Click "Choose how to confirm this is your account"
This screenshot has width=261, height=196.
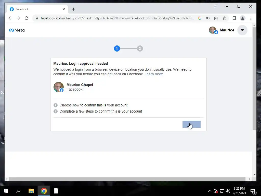click(94, 105)
